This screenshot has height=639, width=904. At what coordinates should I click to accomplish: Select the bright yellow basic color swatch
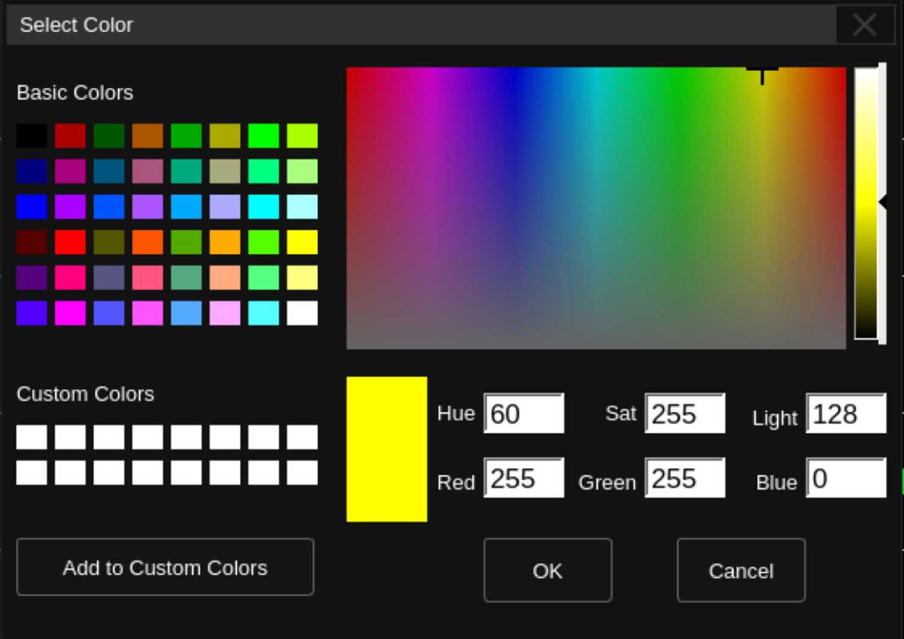tap(303, 242)
